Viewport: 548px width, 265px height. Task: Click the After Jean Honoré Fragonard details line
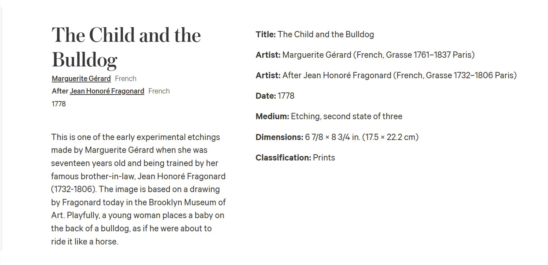(386, 75)
